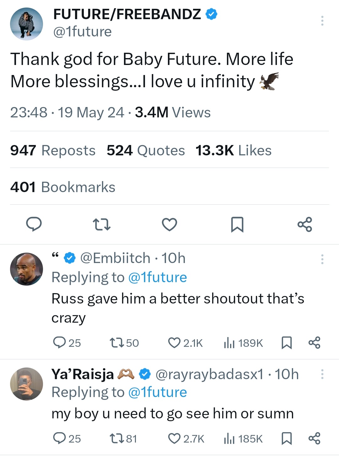This screenshot has width=339, height=456.
Task: Open @1future link in Ya'Raisja's reply
Action: (x=158, y=392)
